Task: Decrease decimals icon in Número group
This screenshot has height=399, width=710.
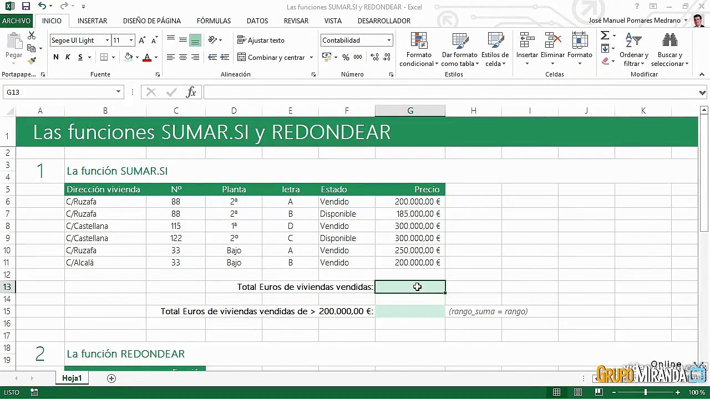Action: (x=387, y=57)
